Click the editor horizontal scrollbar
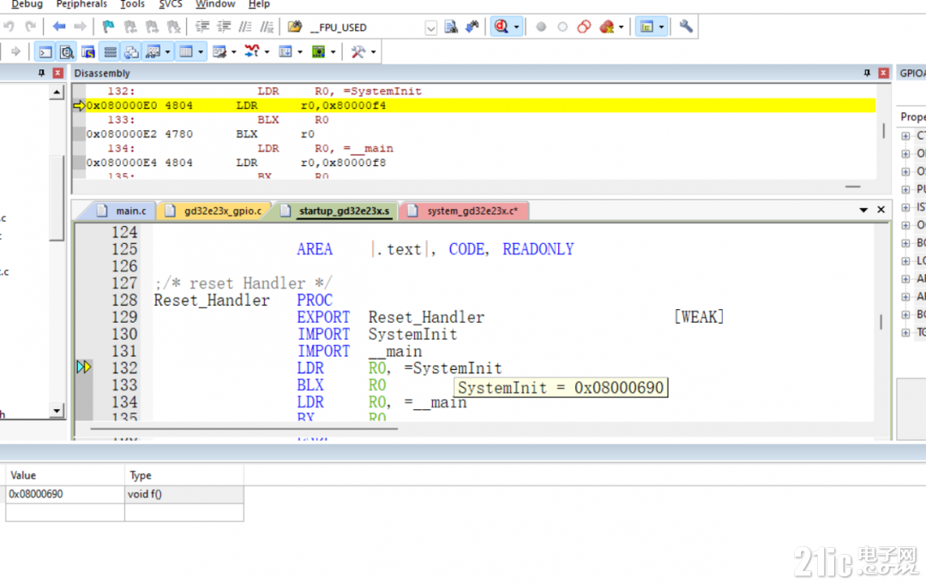Screen dimensions: 926x583 [244, 429]
